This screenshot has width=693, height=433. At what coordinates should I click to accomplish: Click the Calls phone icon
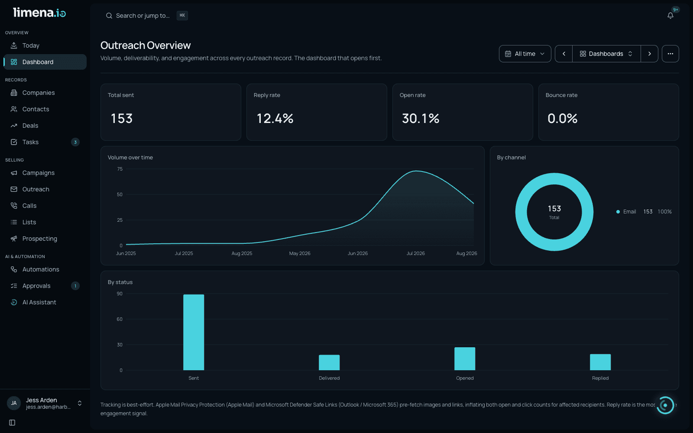point(14,206)
